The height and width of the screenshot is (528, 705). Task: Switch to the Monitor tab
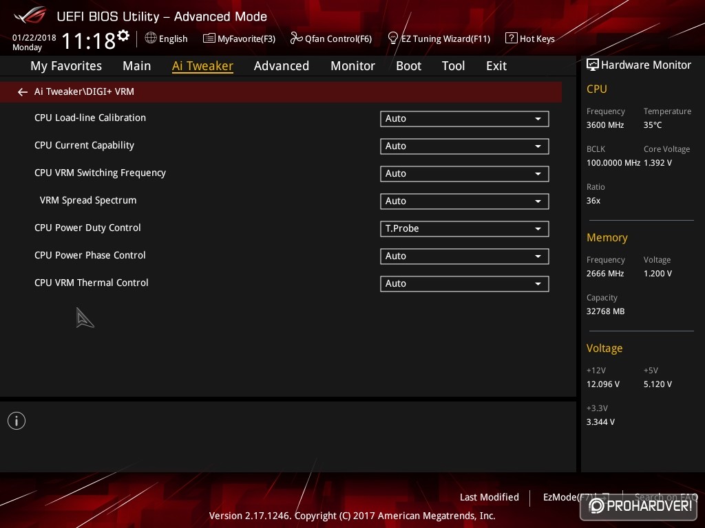pyautogui.click(x=353, y=66)
